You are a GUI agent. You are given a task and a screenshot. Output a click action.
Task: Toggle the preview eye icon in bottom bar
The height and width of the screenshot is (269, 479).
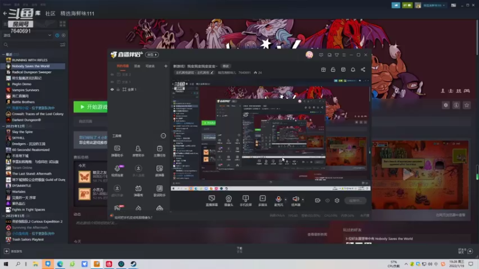point(328,200)
